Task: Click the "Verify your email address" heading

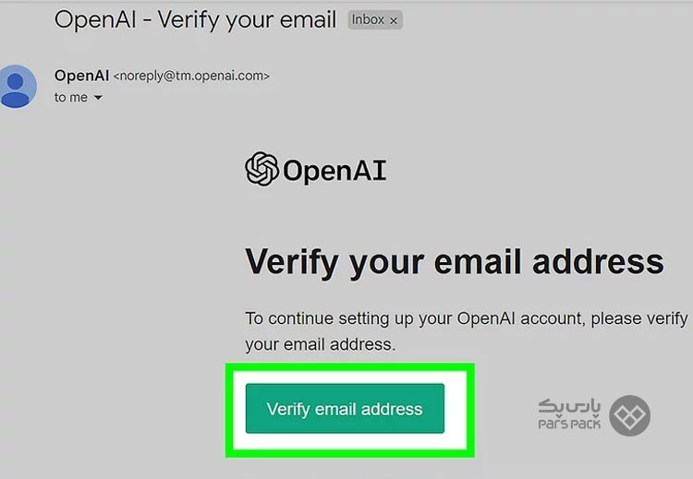Action: point(455,263)
